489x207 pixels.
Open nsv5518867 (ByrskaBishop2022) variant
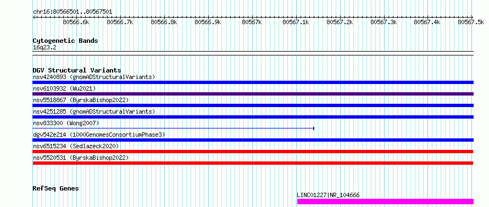coord(81,100)
